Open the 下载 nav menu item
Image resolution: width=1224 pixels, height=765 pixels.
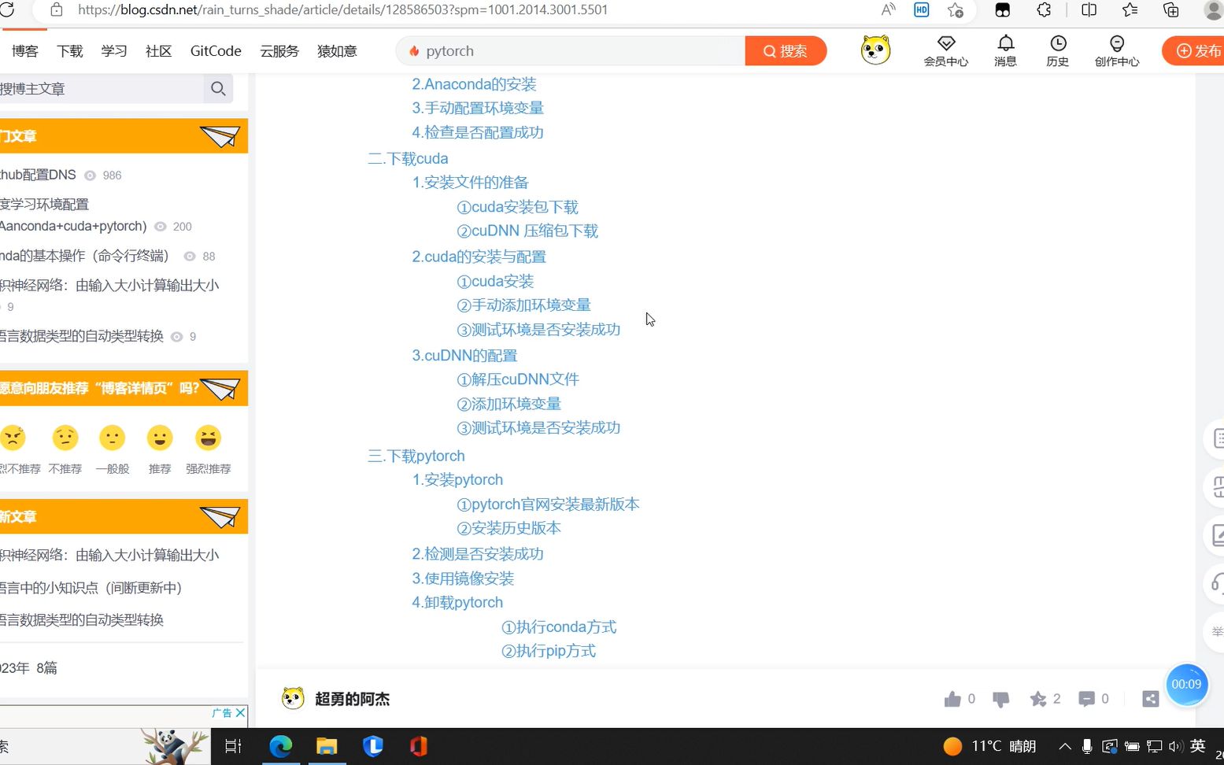pos(70,51)
